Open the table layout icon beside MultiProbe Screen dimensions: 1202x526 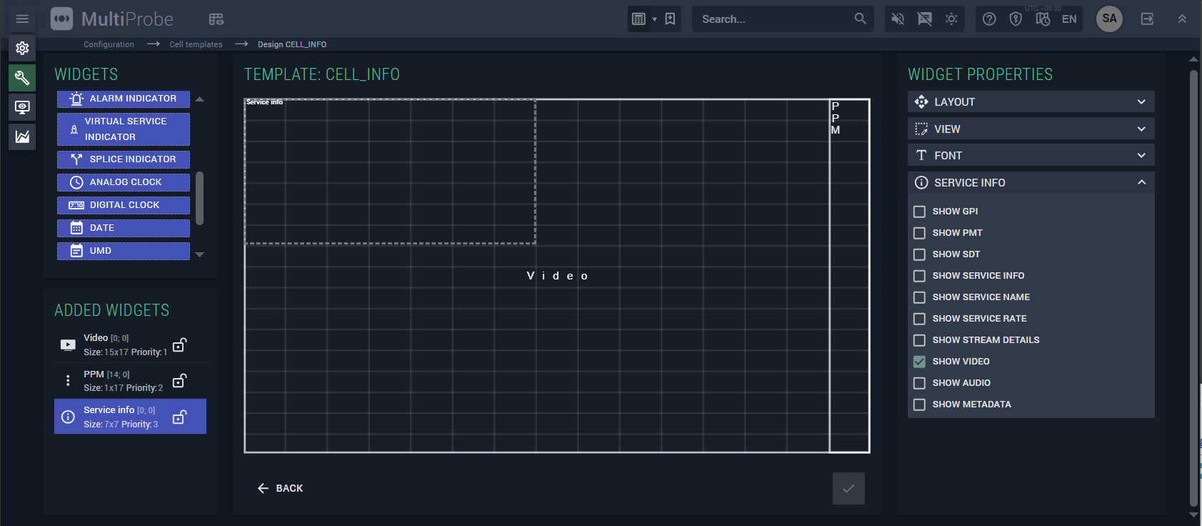tap(216, 19)
